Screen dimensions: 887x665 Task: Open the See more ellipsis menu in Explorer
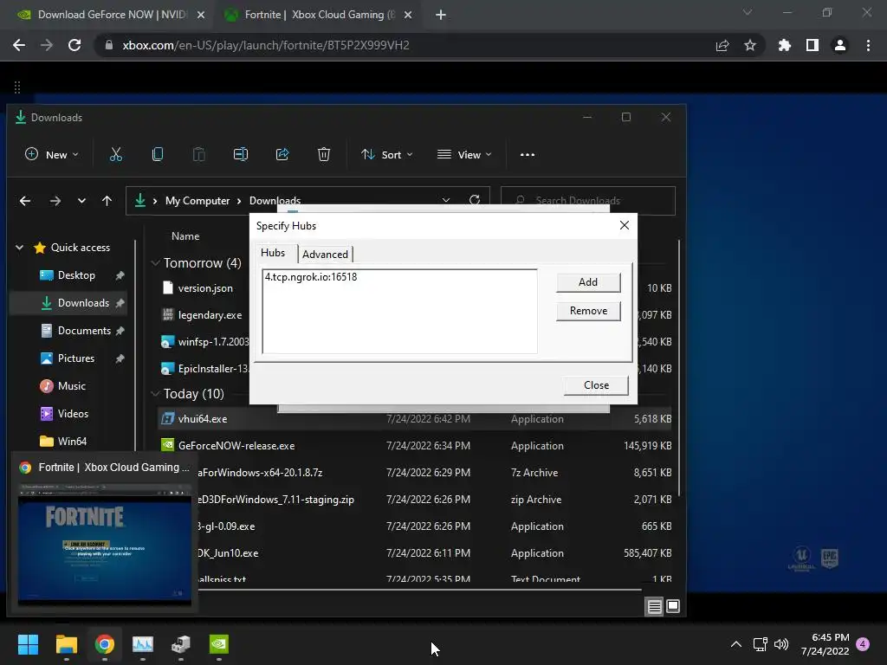[528, 154]
